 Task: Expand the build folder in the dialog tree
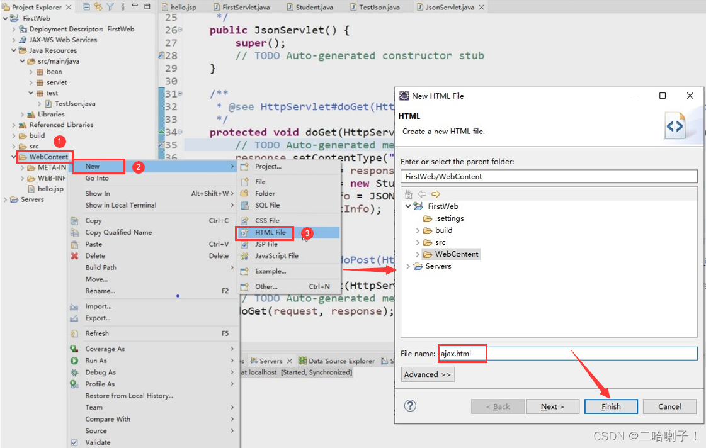point(418,230)
